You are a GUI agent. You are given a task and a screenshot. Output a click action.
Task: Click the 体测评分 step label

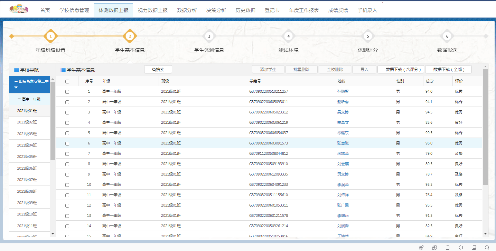(x=368, y=50)
